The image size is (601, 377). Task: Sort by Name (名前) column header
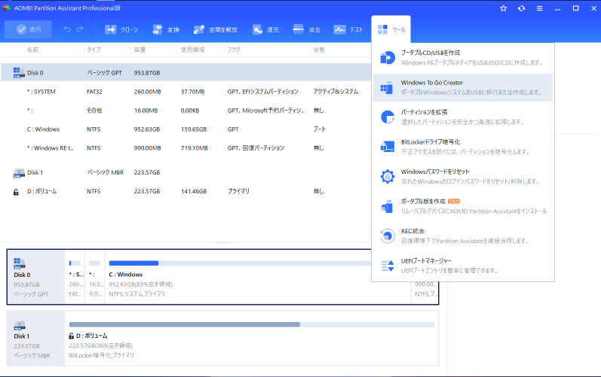click(32, 50)
